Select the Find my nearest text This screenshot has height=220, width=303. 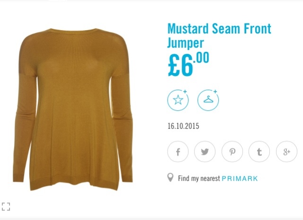(199, 178)
